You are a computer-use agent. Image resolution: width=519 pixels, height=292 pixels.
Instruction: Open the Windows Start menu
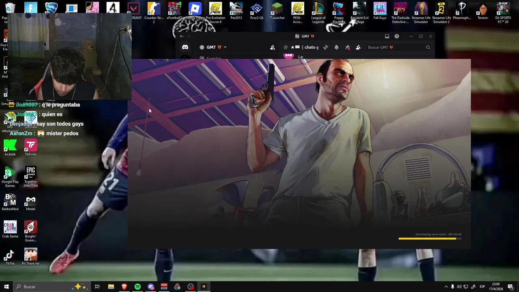(x=6, y=287)
